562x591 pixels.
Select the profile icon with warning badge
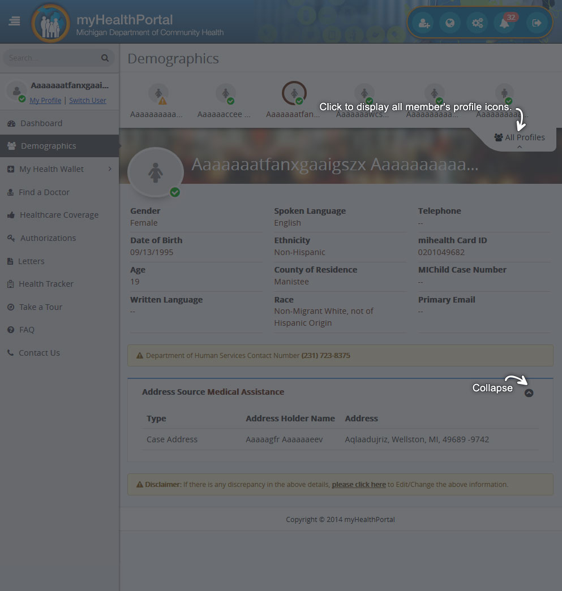point(158,93)
